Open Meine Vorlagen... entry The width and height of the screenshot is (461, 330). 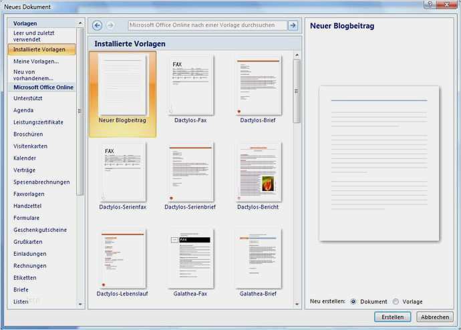coord(36,61)
